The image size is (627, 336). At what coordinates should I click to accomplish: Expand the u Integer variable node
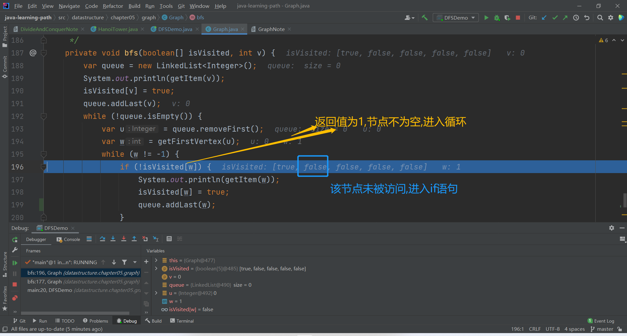[156, 293]
